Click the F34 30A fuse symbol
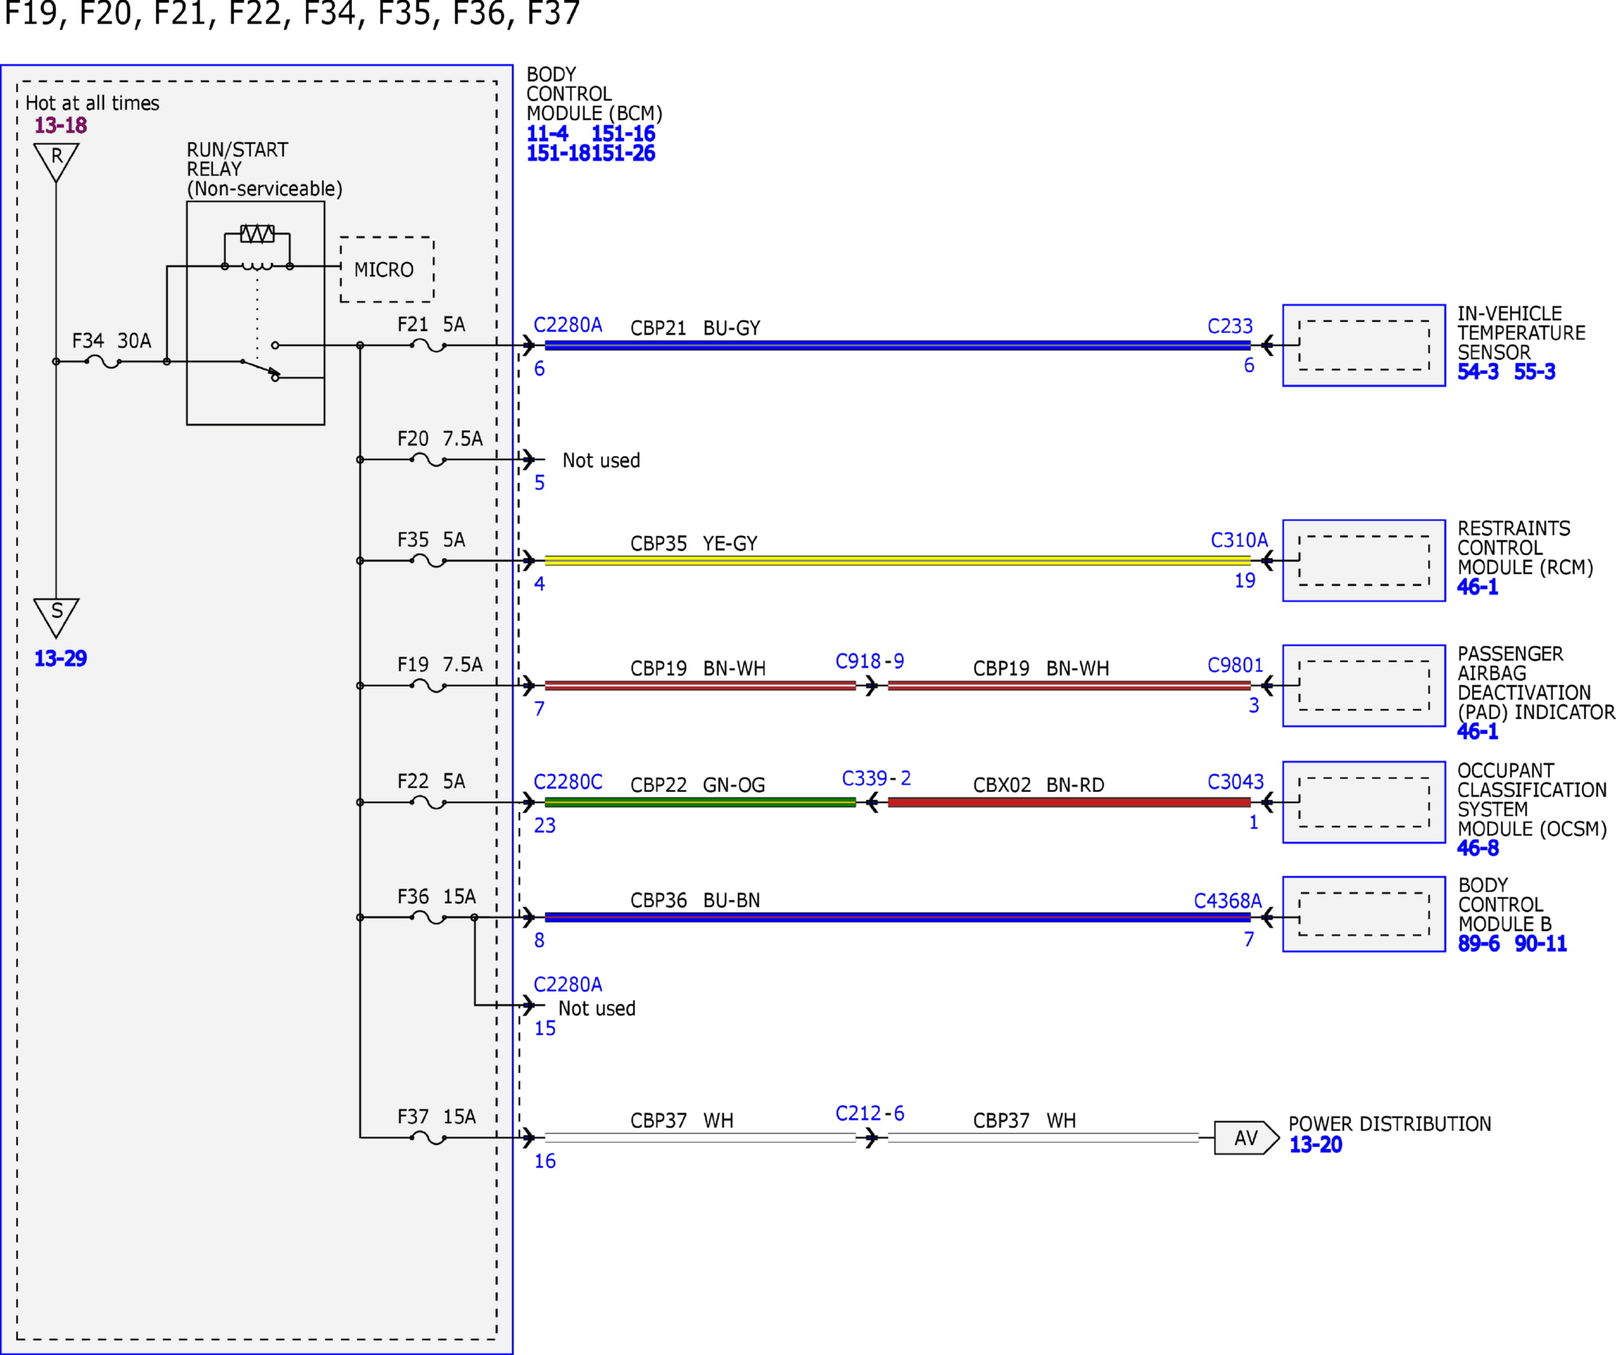This screenshot has height=1355, width=1616. coord(103,361)
